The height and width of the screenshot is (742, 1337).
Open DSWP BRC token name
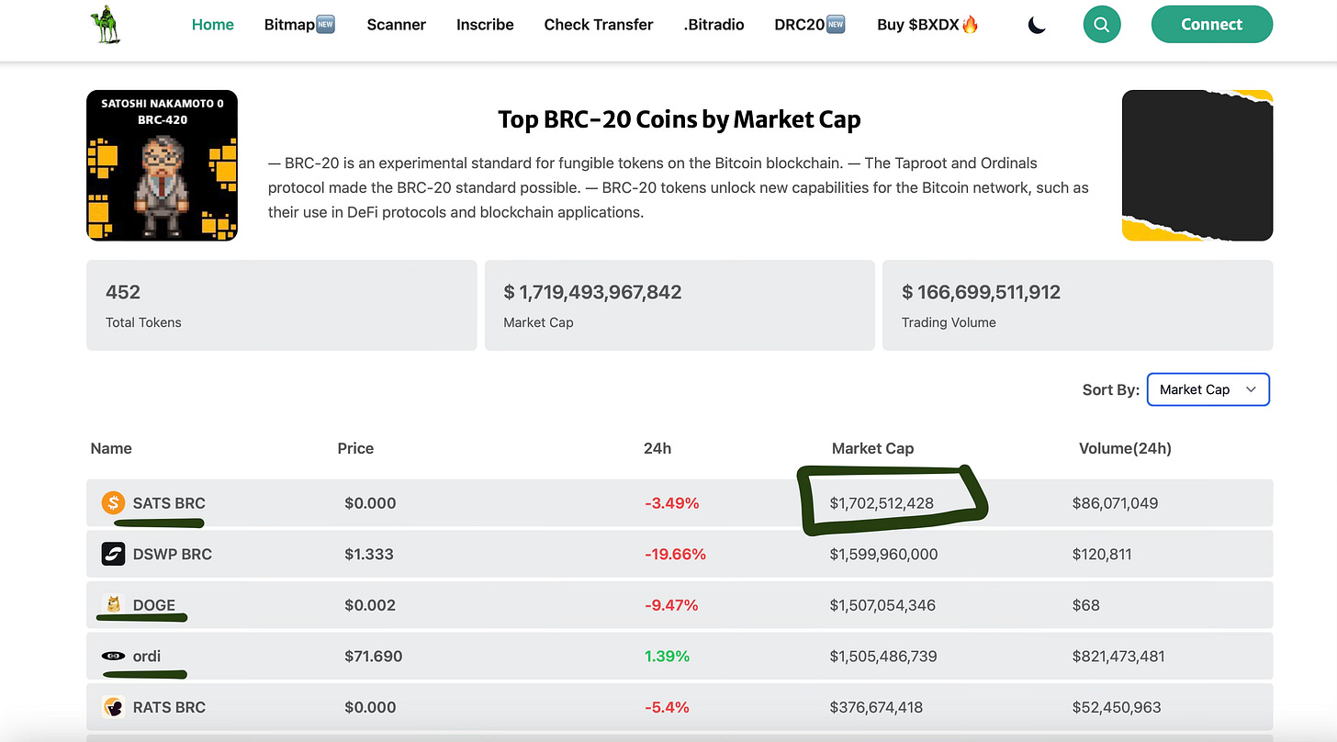(173, 554)
